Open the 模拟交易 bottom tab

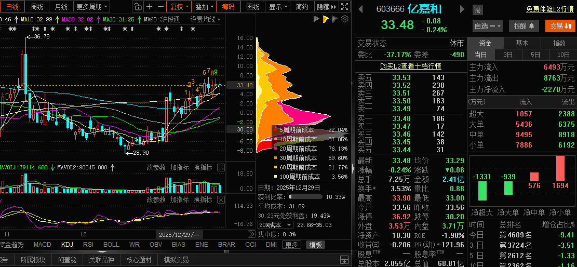pyautogui.click(x=176, y=260)
